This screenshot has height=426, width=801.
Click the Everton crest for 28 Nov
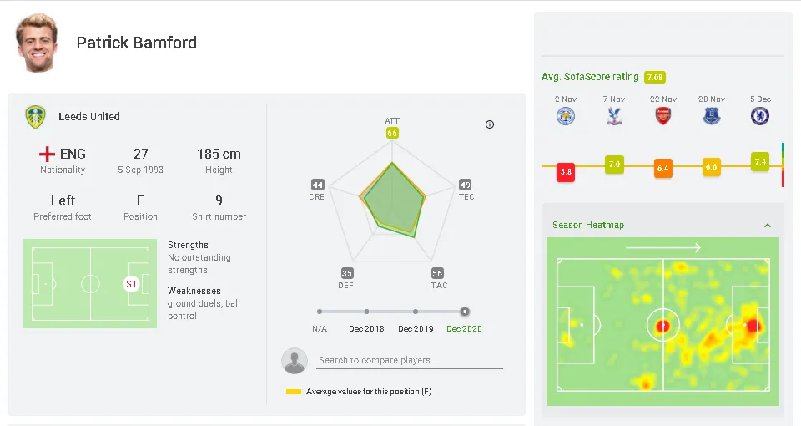coord(712,117)
